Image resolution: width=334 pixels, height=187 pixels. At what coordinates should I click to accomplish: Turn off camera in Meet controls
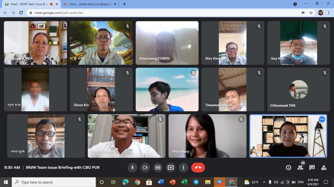145,167
